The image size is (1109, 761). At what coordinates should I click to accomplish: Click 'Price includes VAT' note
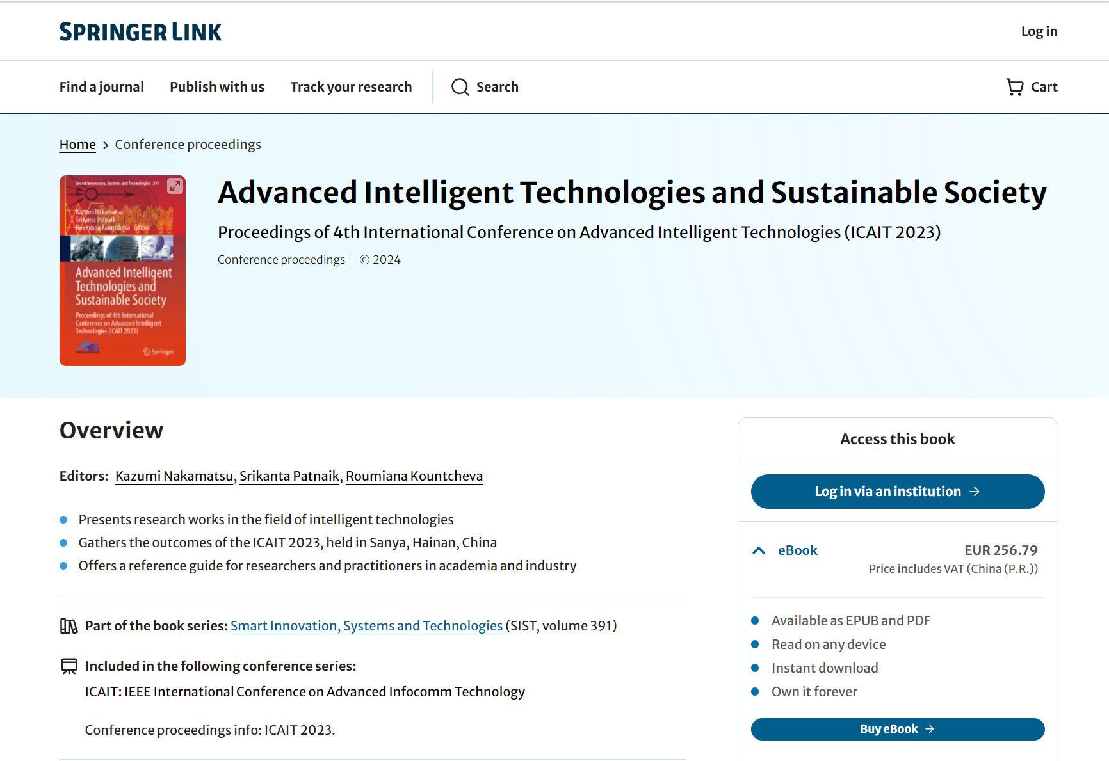click(953, 569)
